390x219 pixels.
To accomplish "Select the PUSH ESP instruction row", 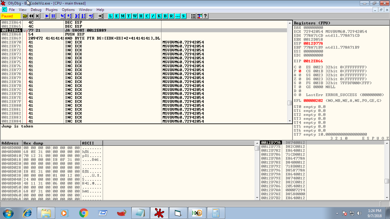I will (x=144, y=34).
